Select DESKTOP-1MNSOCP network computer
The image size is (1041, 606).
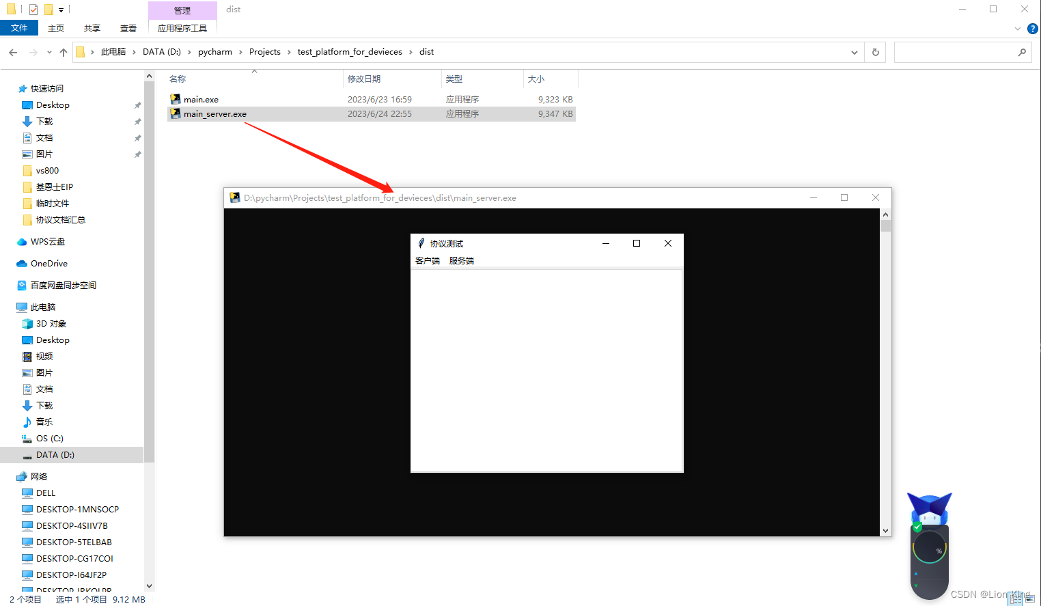point(77,510)
